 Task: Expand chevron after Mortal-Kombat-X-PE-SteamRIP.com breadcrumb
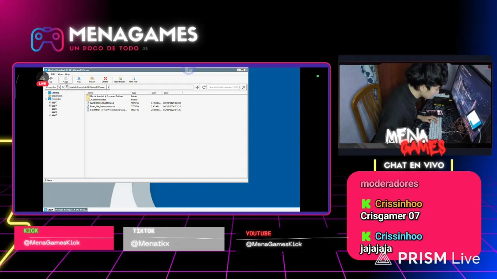[108, 87]
